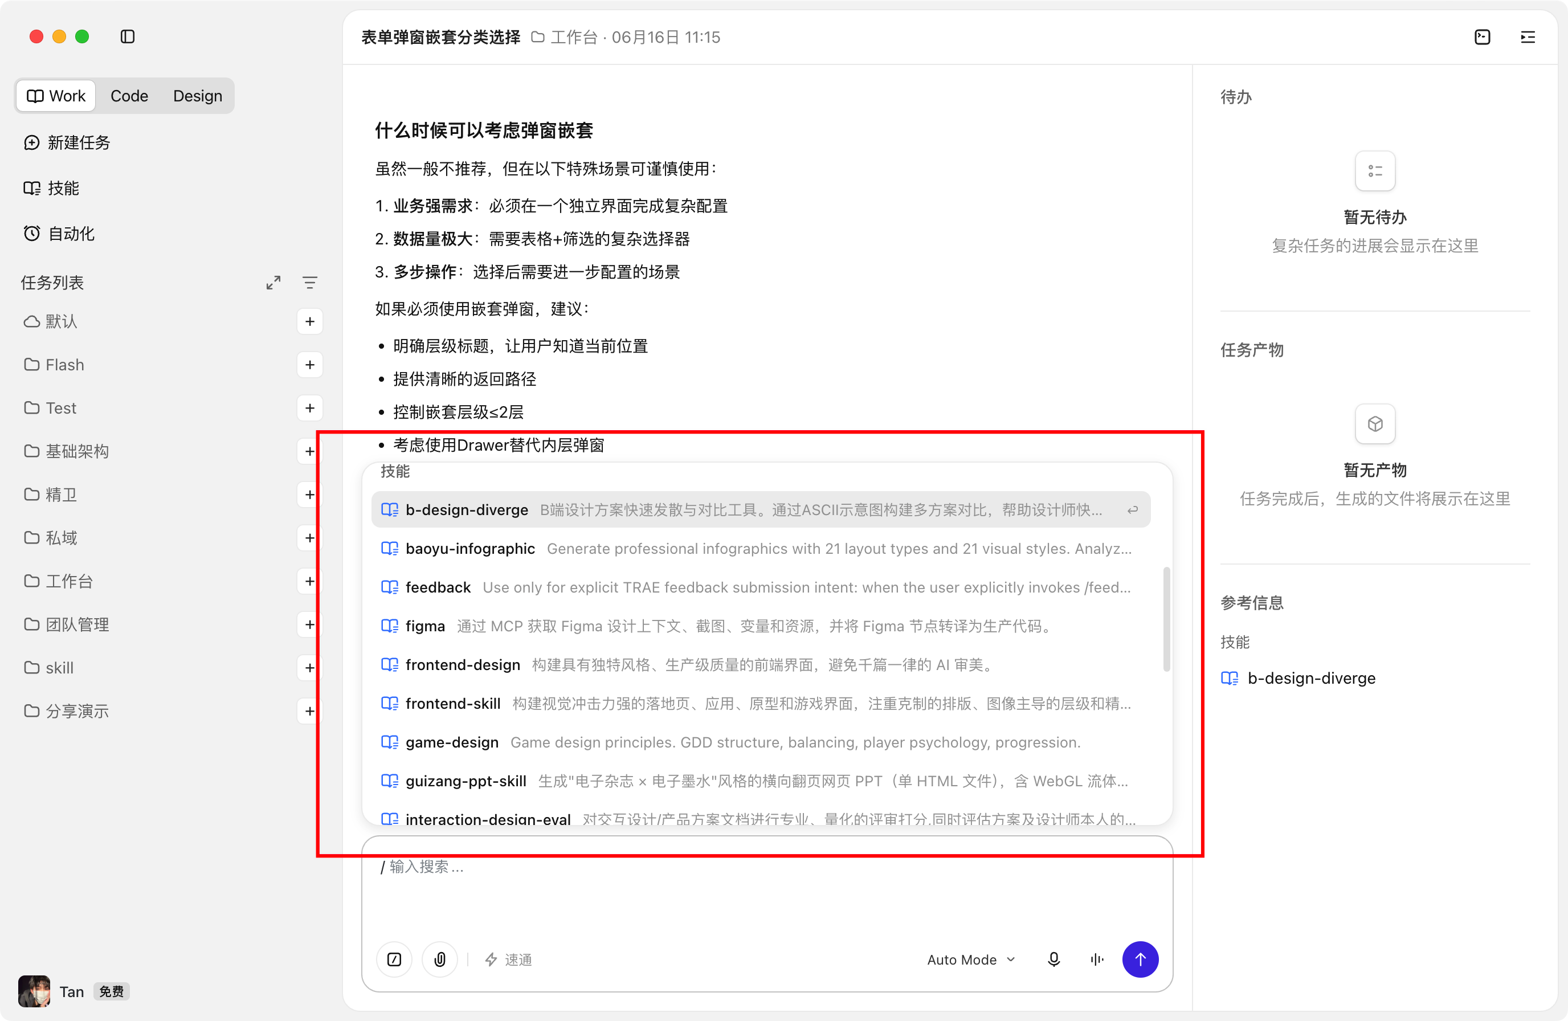Image resolution: width=1568 pixels, height=1021 pixels.
Task: Expand the task list view icon
Action: tap(273, 283)
